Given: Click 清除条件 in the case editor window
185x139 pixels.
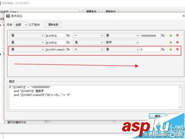Looking at the screenshot, I should point(110,11).
